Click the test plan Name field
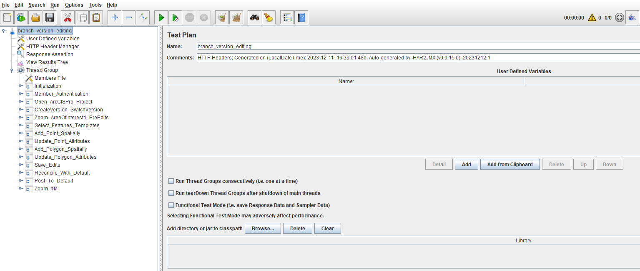The width and height of the screenshot is (640, 271). (x=418, y=47)
